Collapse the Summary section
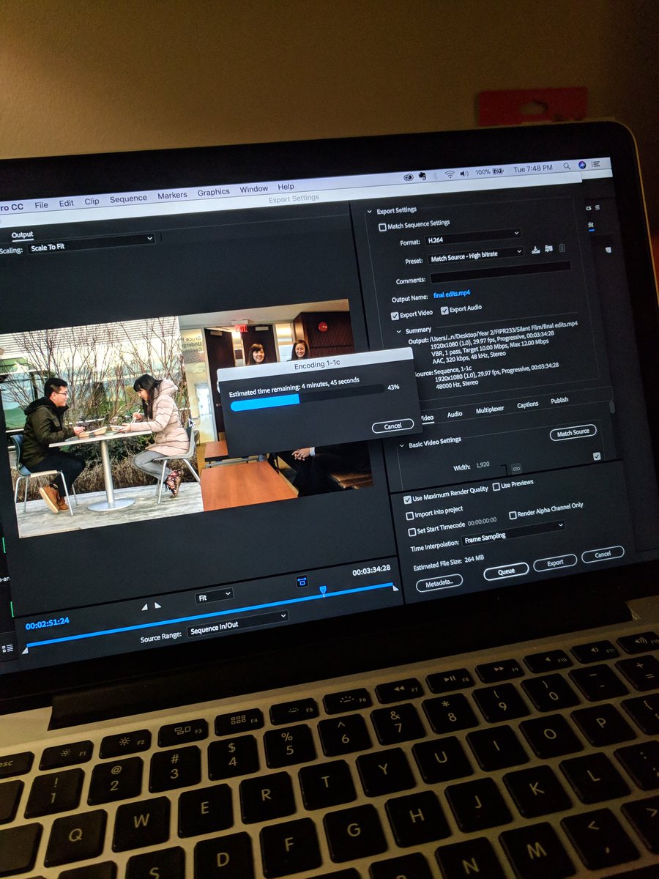Screen dimensions: 659x879 [399, 331]
